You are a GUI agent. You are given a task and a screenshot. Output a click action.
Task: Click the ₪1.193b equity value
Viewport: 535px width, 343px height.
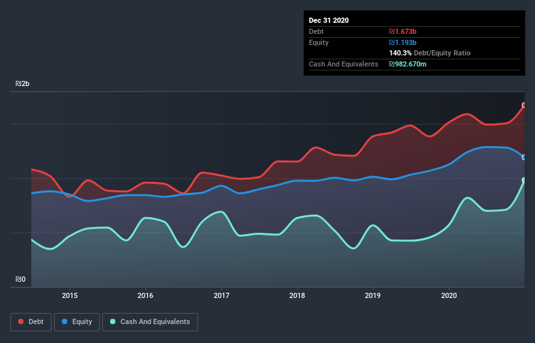point(403,42)
